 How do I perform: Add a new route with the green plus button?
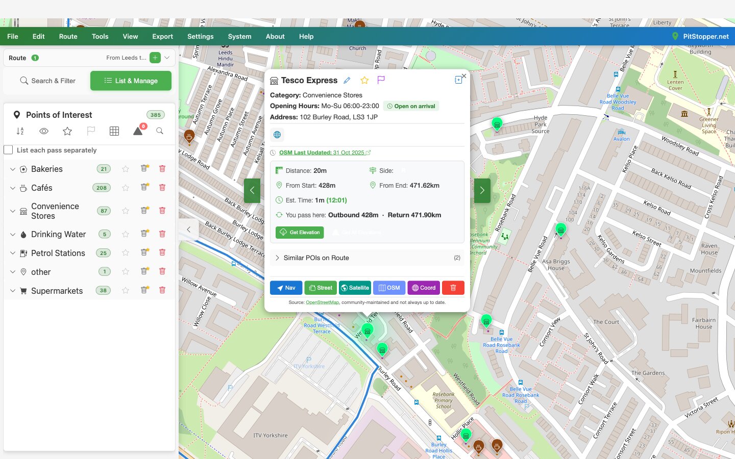(x=155, y=58)
